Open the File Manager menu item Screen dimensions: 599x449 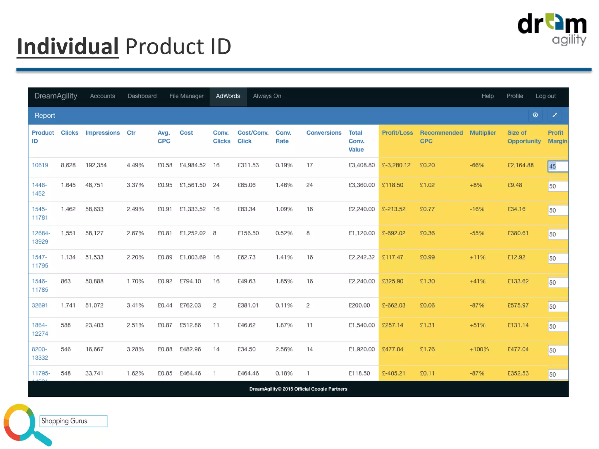[x=186, y=96]
